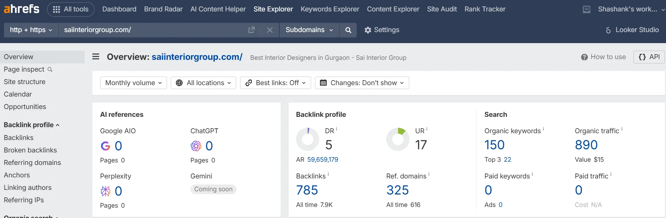The width and height of the screenshot is (666, 218).
Task: Open Best links: Off dropdown
Action: tap(275, 83)
